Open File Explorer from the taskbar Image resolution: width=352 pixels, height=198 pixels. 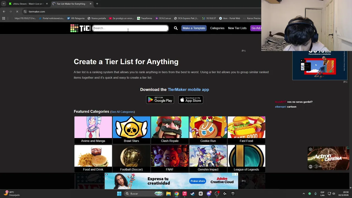coord(168,194)
